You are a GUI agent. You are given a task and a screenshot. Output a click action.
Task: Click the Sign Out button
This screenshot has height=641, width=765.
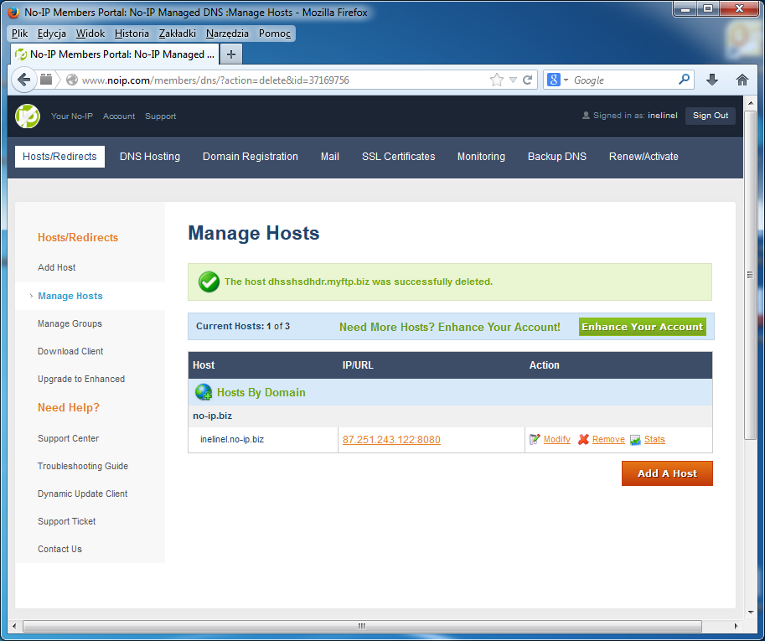click(711, 116)
